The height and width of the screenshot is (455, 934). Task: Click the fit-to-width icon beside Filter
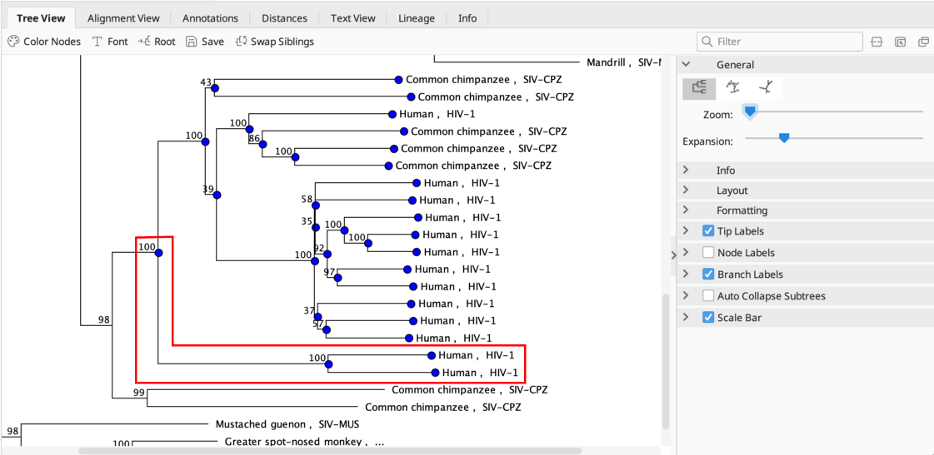tap(877, 42)
